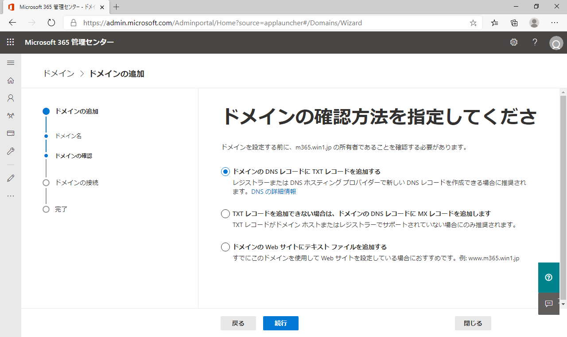This screenshot has height=337, width=567.
Task: Click the 閉じる button
Action: (473, 323)
